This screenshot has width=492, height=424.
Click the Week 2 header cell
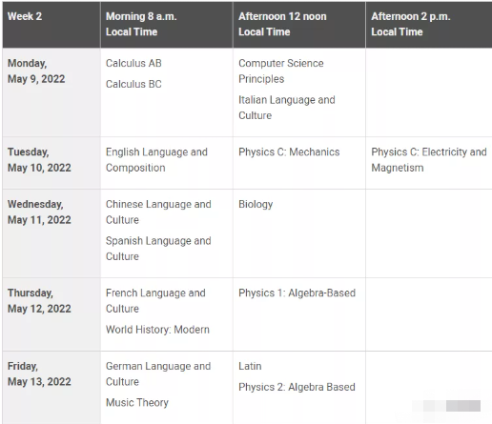(51, 25)
